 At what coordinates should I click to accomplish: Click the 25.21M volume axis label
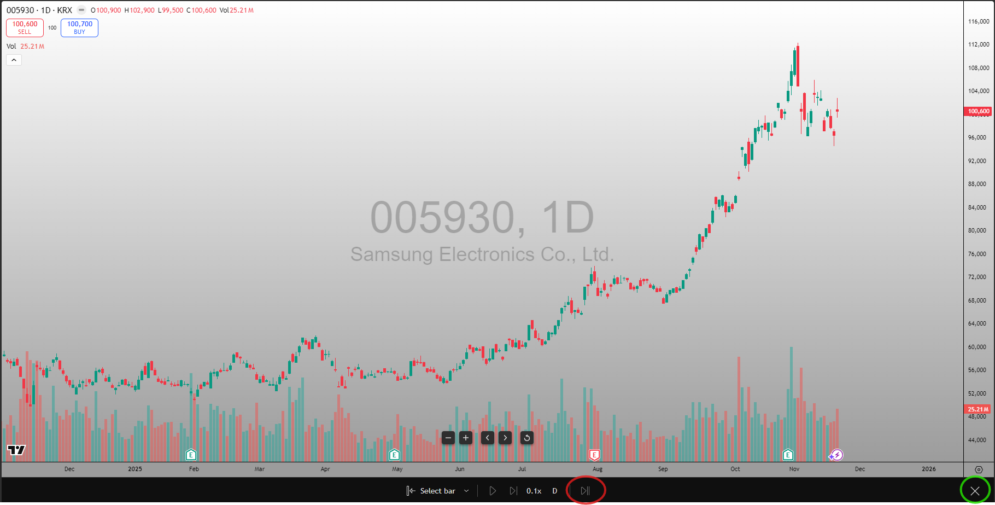[x=978, y=409]
